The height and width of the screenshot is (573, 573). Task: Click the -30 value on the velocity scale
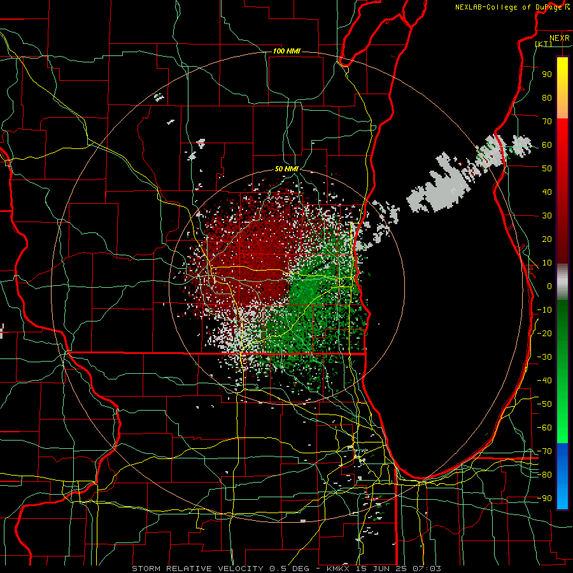pyautogui.click(x=544, y=357)
